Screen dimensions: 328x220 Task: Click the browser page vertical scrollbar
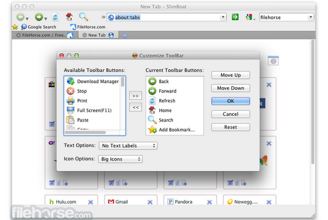pos(313,102)
